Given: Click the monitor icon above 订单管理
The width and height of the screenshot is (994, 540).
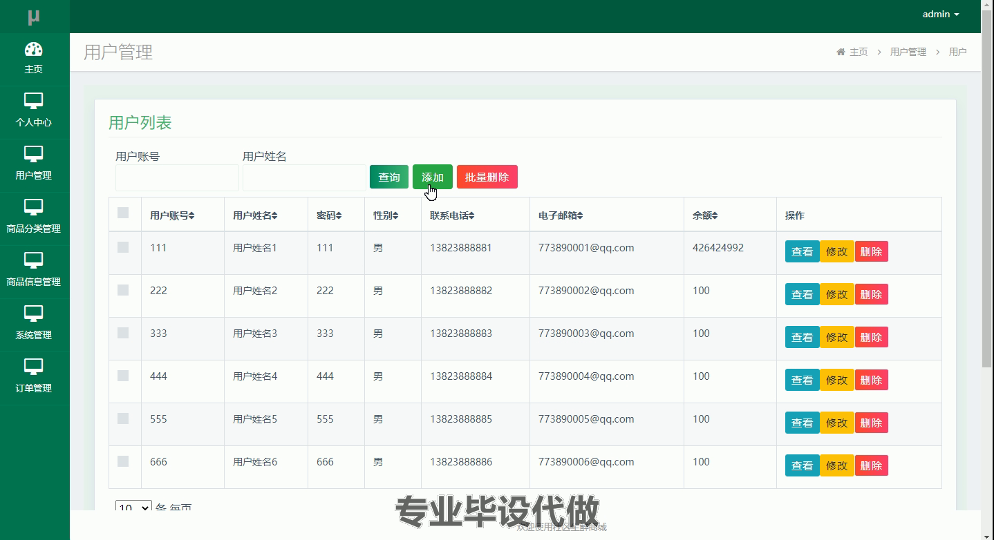Looking at the screenshot, I should (33, 367).
